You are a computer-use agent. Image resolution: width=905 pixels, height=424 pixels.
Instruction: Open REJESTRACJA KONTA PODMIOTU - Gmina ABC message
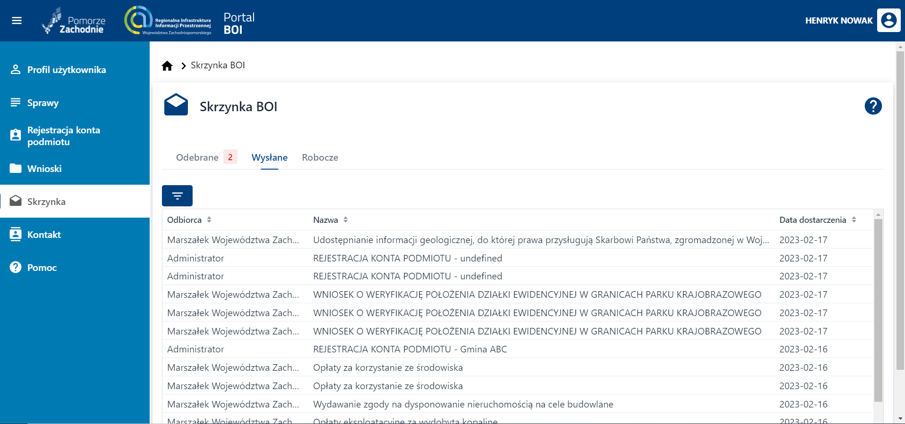tap(410, 349)
